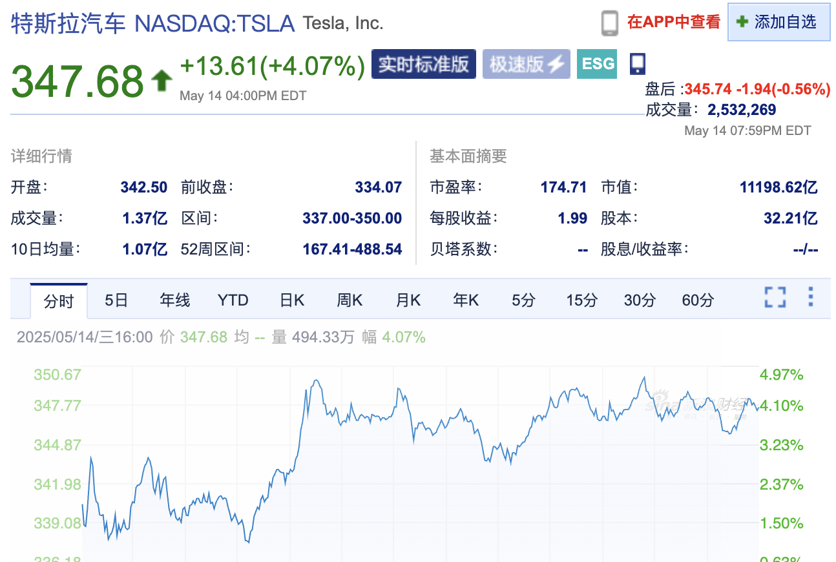Click the after-hours price 345.74
This screenshot has width=836, height=562.
707,89
